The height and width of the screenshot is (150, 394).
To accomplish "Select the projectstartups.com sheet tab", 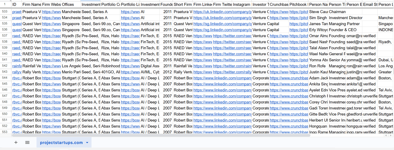I will pyautogui.click(x=61, y=143).
